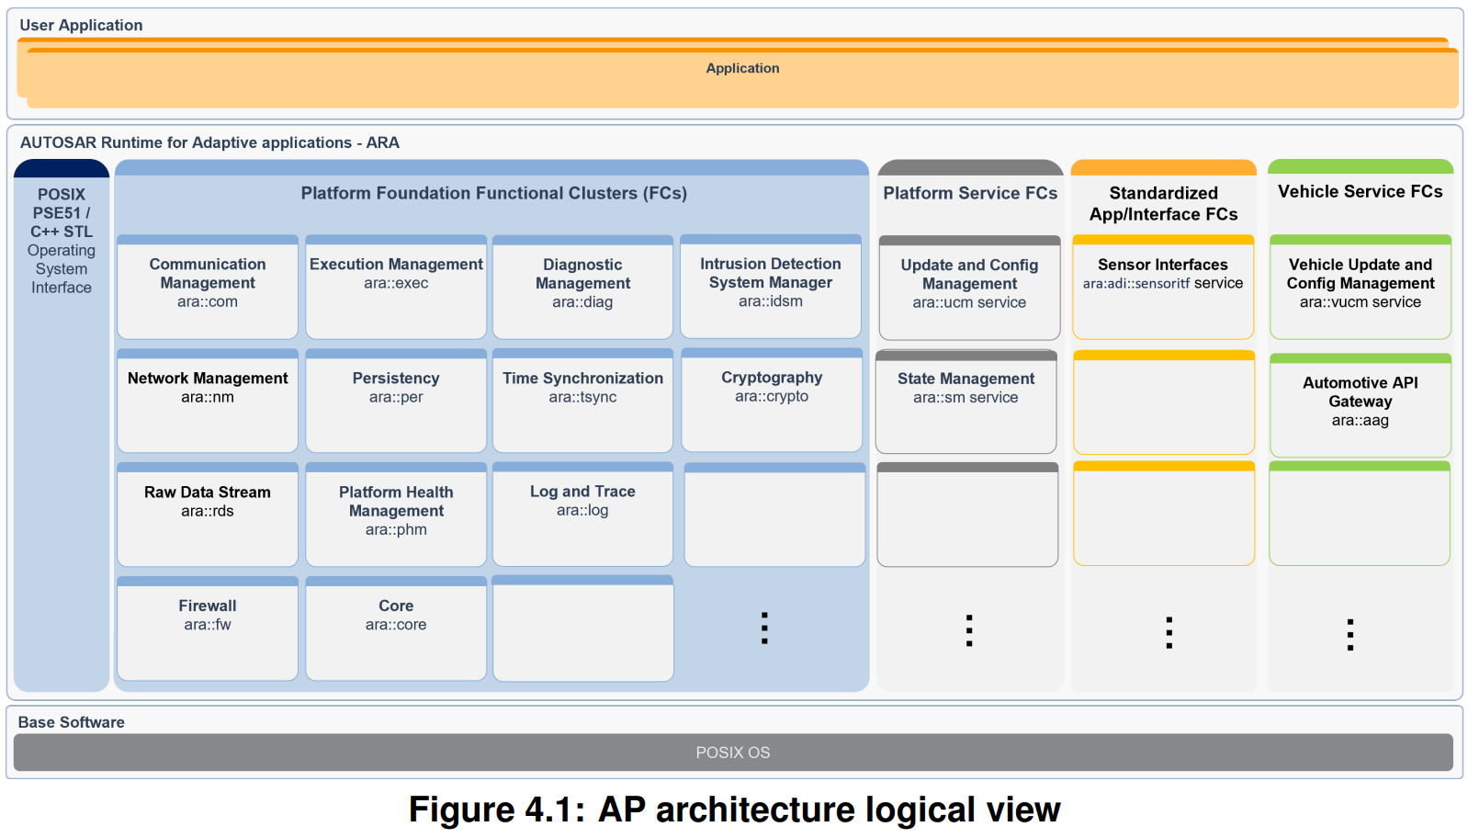Select the Log and Trace ara::log box
The image size is (1468, 838).
[582, 514]
